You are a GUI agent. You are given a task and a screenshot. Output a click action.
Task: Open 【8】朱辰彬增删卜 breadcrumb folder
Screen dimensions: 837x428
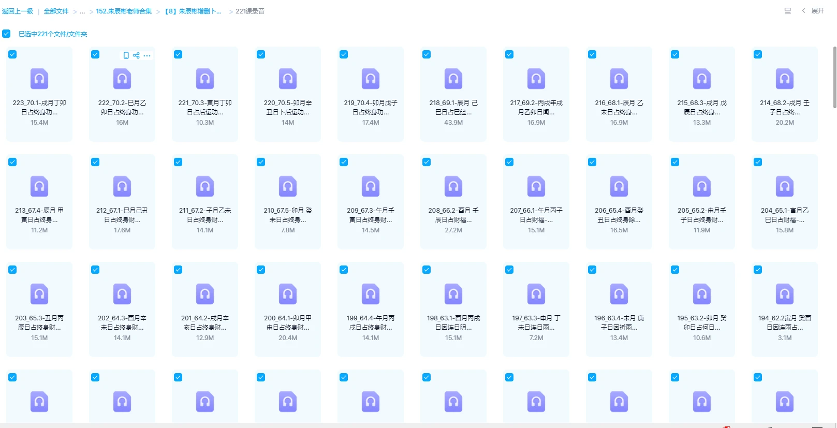click(193, 11)
